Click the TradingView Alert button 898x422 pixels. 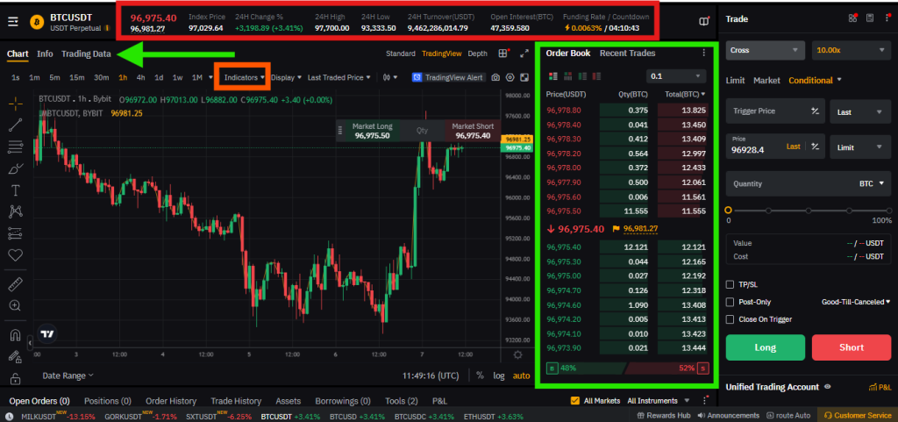tap(449, 77)
